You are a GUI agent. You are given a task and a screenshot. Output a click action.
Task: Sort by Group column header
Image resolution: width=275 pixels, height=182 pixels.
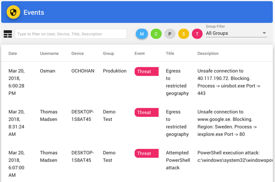point(108,53)
